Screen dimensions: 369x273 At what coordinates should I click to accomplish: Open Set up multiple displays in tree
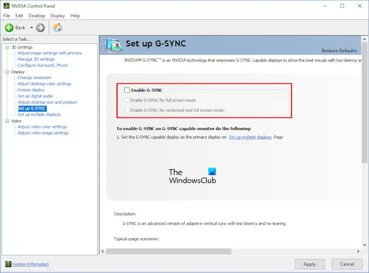click(39, 114)
